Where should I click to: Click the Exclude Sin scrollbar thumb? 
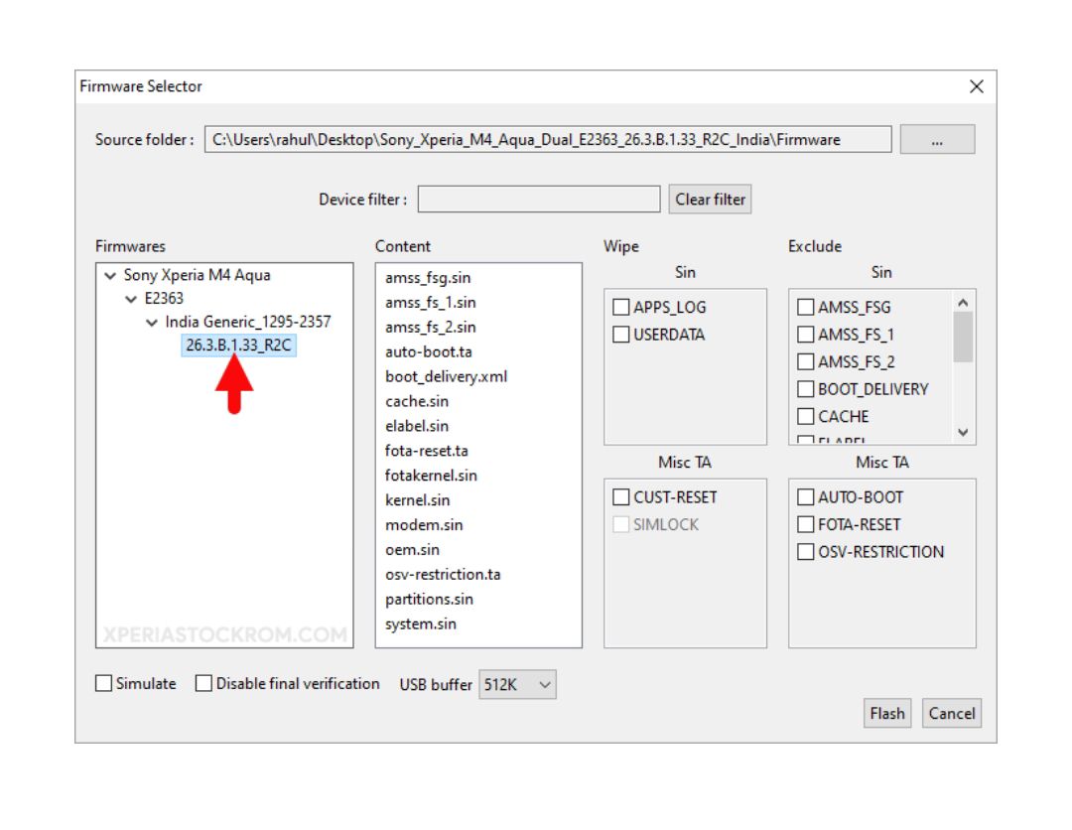tap(963, 337)
